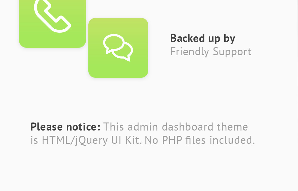Click the "This admin dashboard theme" text
298x191 pixels.
tap(176, 127)
